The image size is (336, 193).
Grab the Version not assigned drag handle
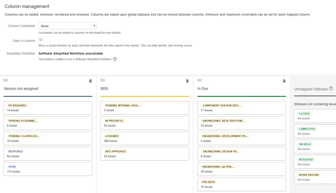[6, 80]
